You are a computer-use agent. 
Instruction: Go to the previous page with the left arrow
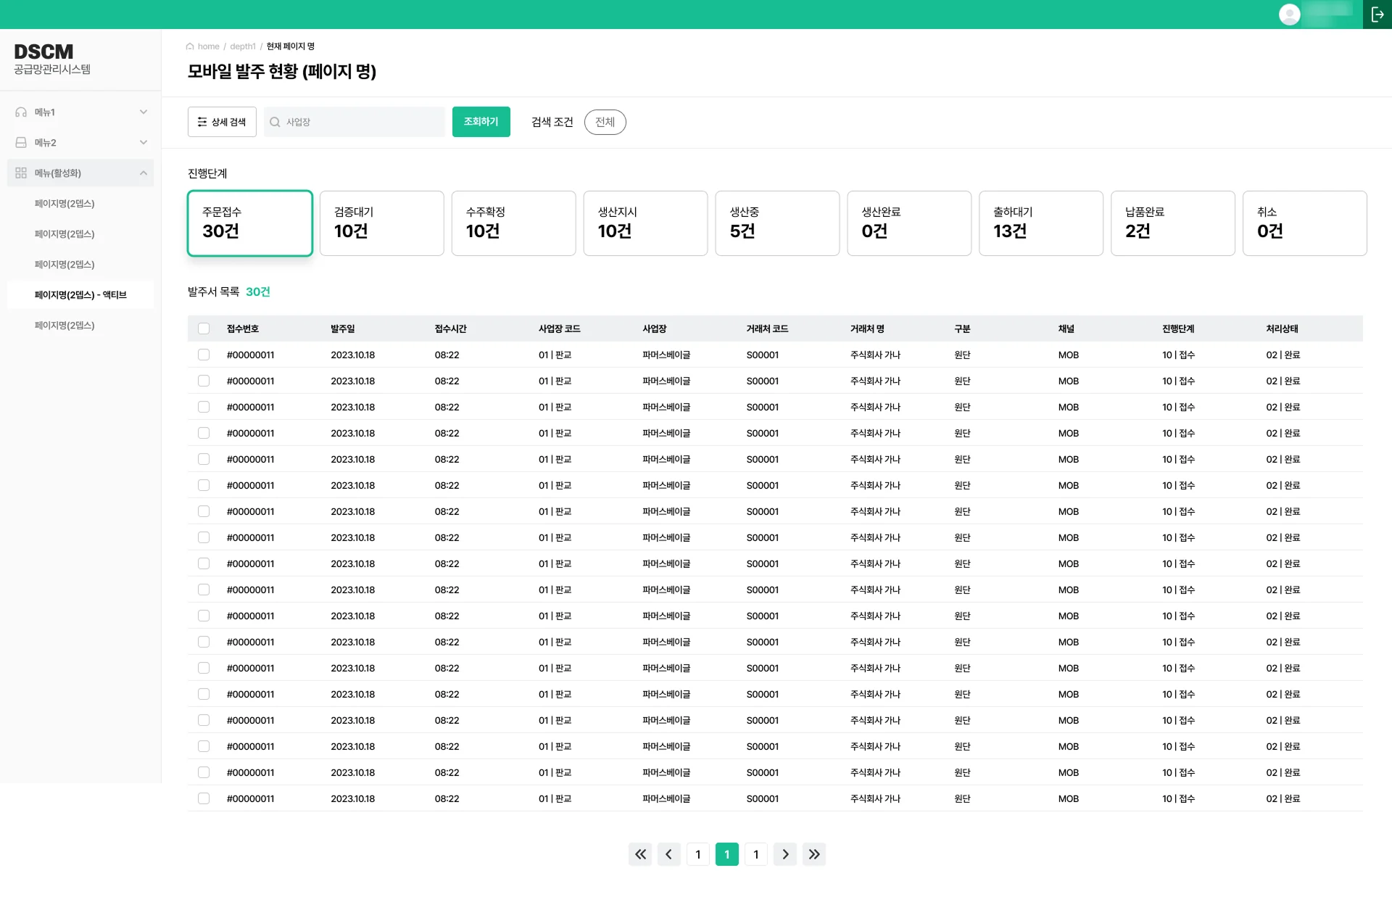[669, 854]
